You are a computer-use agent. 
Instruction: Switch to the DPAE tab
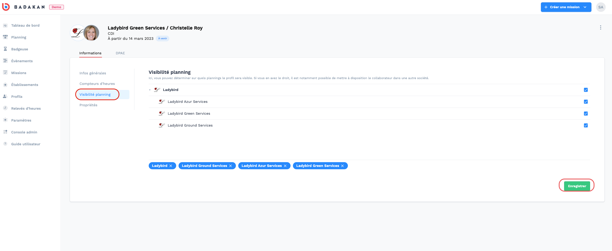(120, 53)
